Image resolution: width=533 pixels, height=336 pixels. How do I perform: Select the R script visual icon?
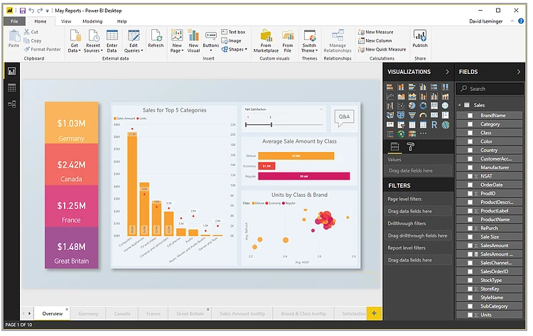click(x=434, y=125)
